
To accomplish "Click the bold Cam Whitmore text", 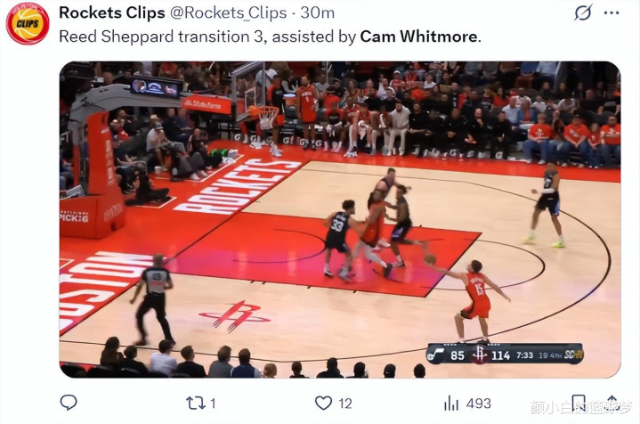I will coord(418,37).
